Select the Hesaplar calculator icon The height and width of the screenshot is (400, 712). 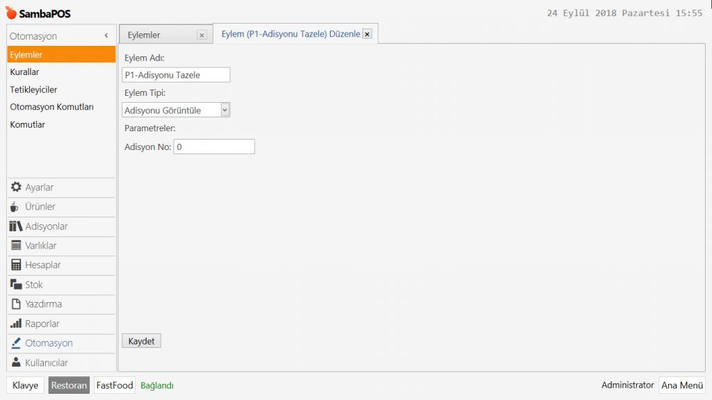(16, 265)
